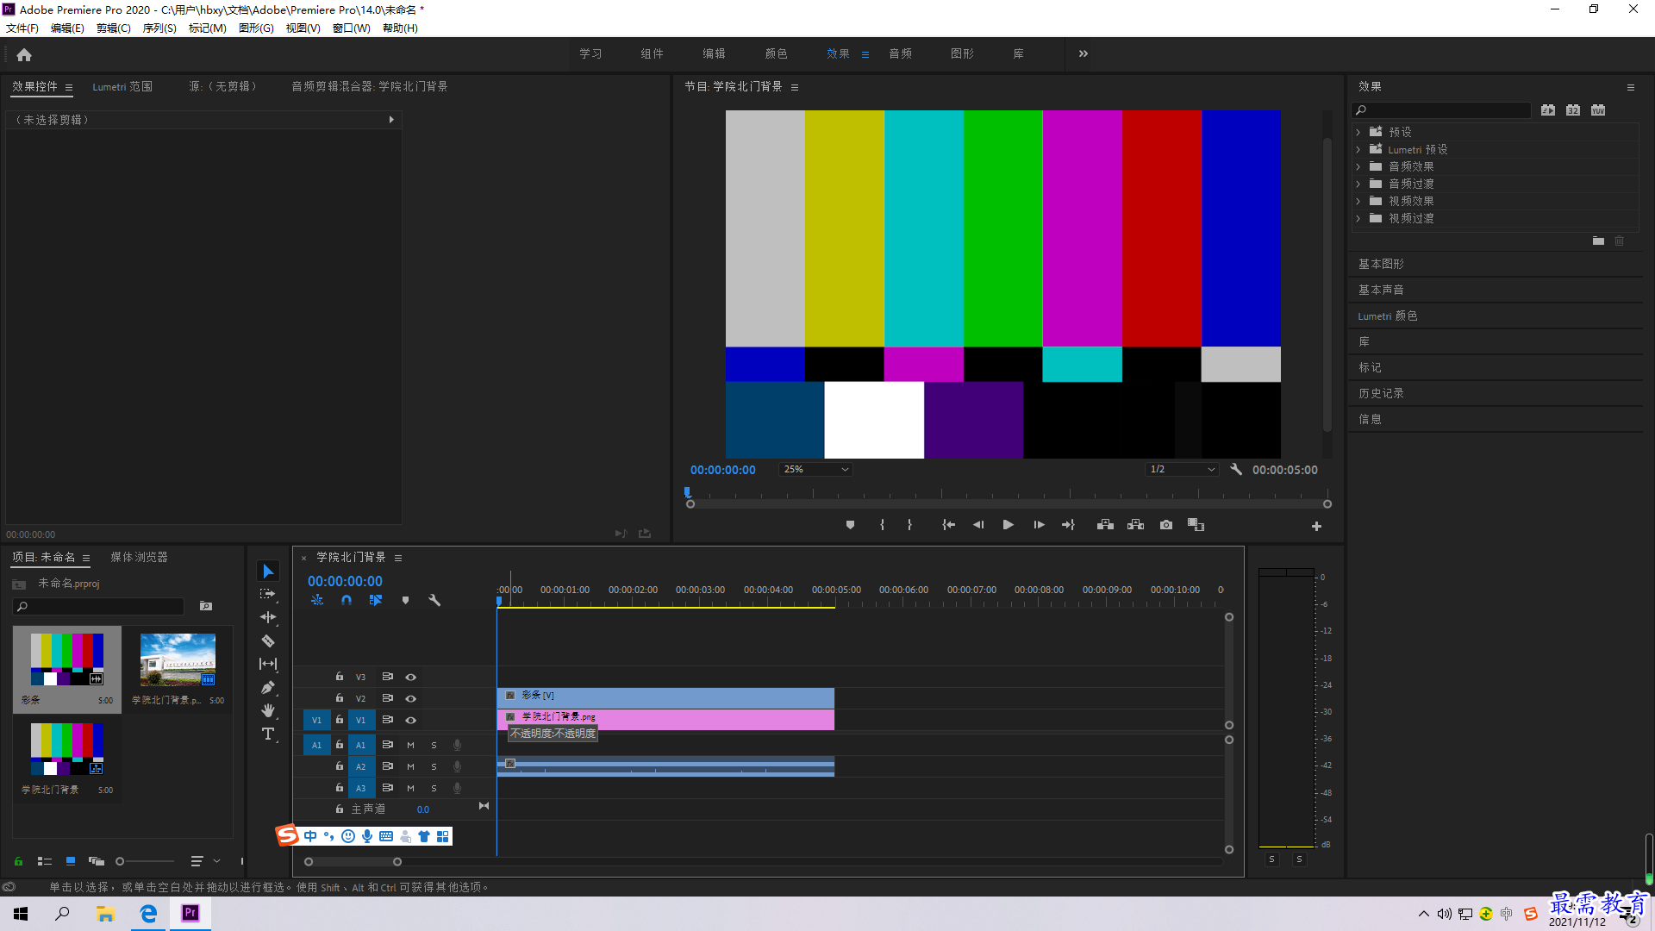
Task: Open the 序列(S) menu
Action: click(x=159, y=28)
